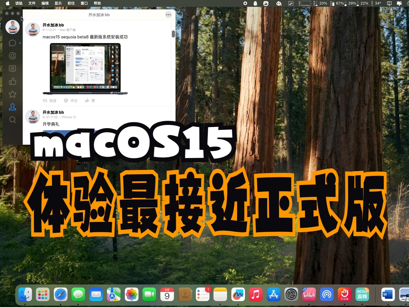Open the Apple menu
This screenshot has height=307, width=409.
point(8,3)
